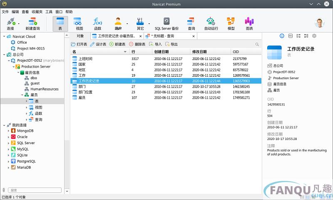This screenshot has height=200, width=333.
Task: Open 新建查询 (New Query) from toolbar
Action: pyautogui.click(x=33, y=23)
